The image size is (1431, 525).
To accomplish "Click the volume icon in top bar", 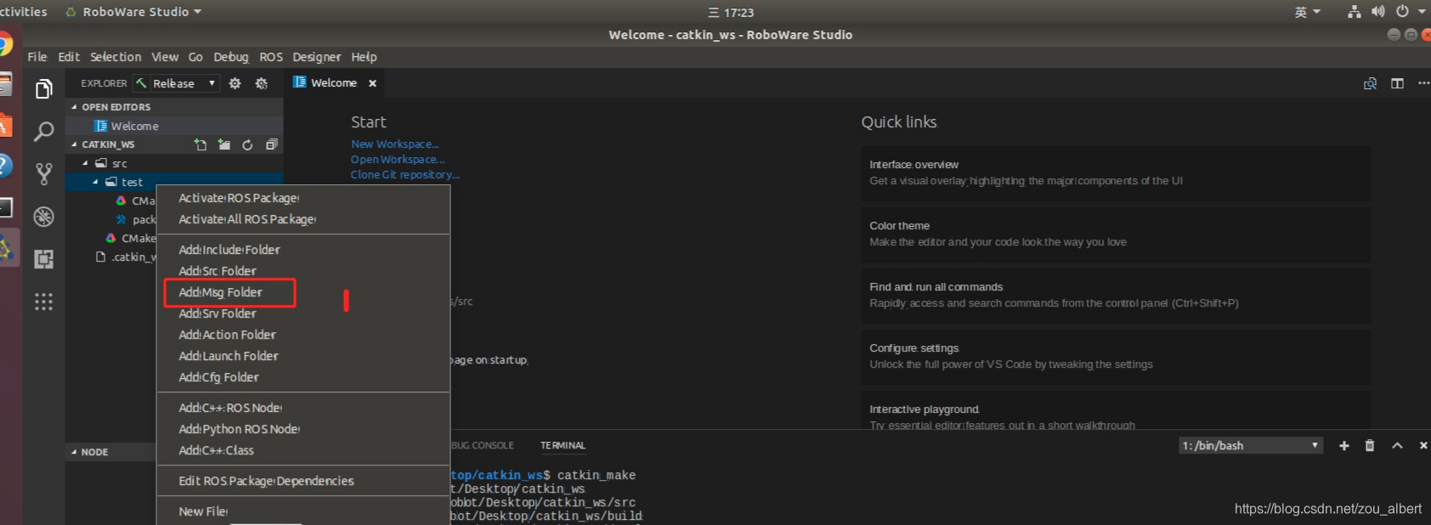I will tap(1378, 12).
